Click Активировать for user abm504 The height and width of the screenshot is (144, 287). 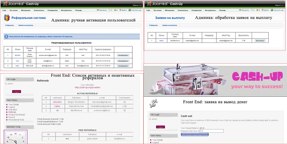(x=123, y=55)
